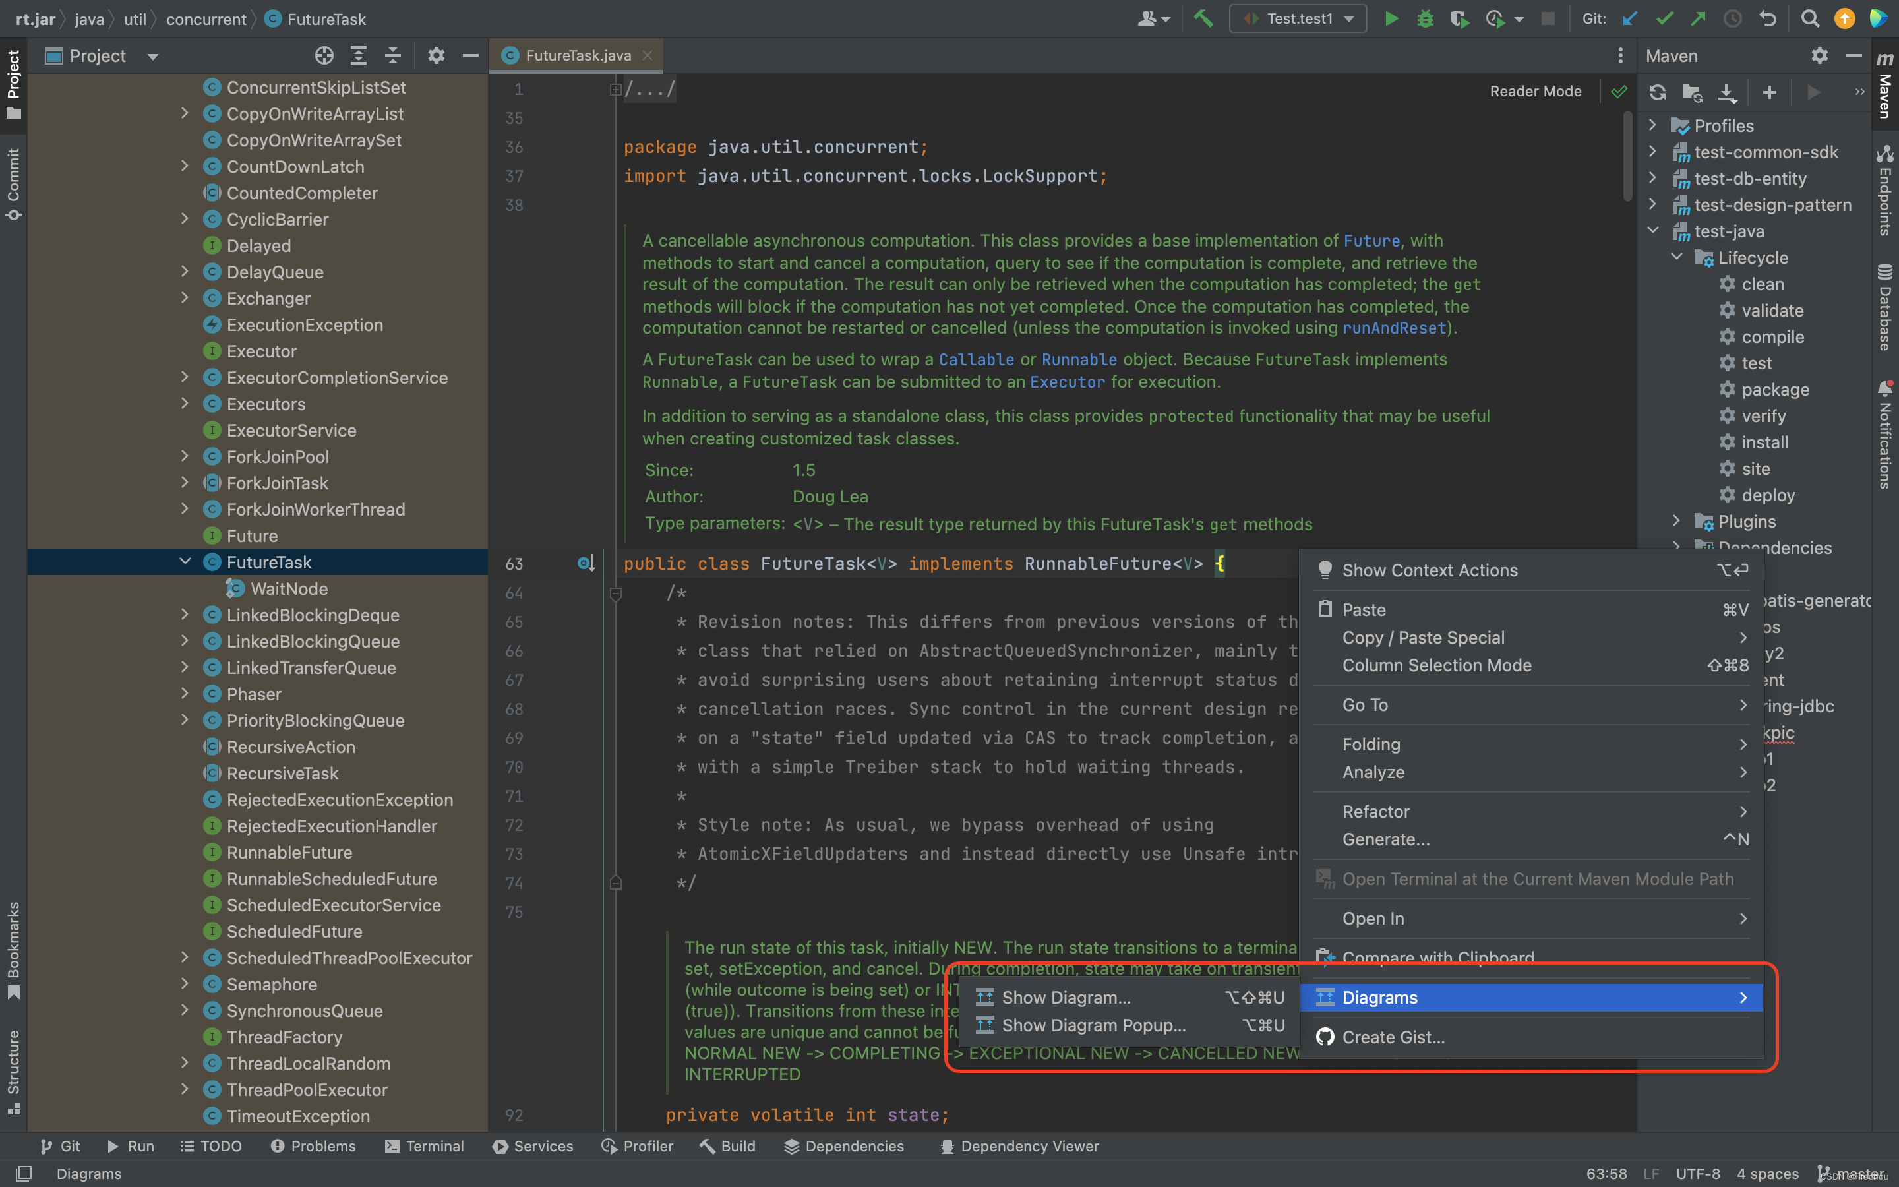Click Select Opened File target icon
The image size is (1899, 1187).
click(324, 56)
